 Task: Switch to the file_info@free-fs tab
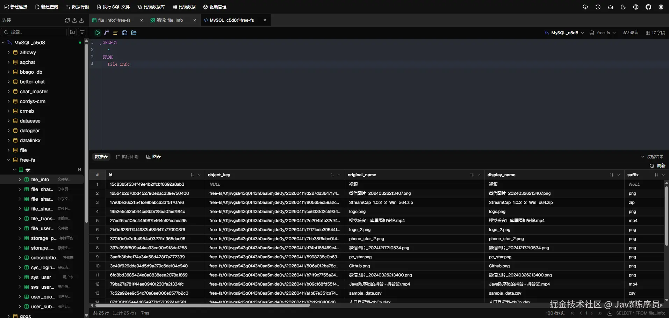click(x=114, y=20)
